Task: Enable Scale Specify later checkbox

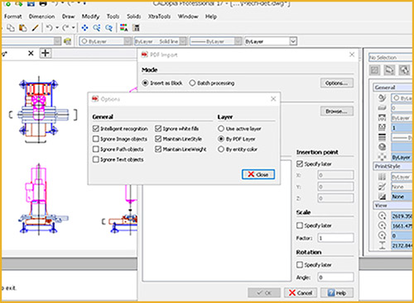Action: point(300,225)
